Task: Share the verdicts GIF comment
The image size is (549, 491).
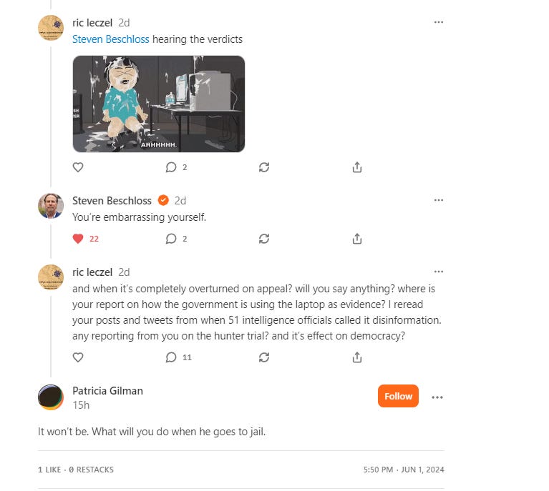Action: (356, 167)
